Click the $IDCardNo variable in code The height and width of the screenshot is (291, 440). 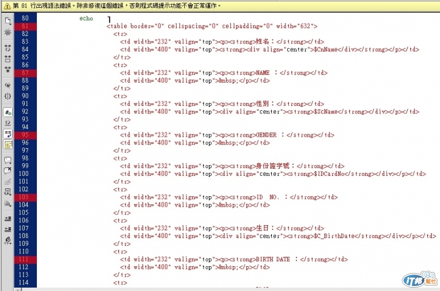click(329, 174)
